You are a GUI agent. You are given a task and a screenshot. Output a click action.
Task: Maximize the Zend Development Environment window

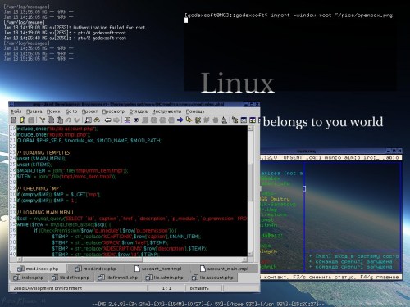pyautogui.click(x=252, y=104)
